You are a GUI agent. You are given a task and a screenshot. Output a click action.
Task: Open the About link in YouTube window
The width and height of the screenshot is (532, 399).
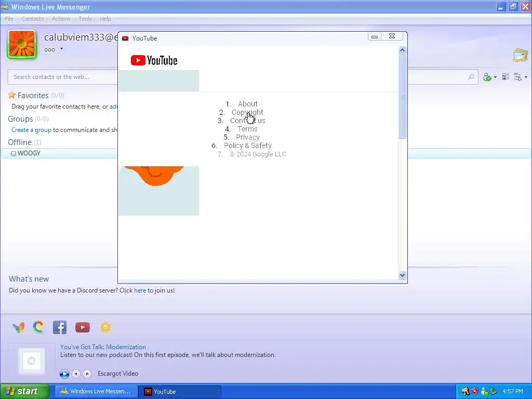248,104
